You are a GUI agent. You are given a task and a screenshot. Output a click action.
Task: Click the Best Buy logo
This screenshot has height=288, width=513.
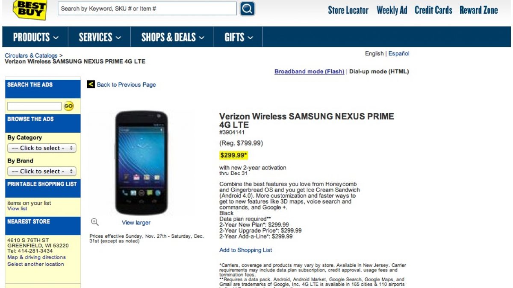pos(29,9)
